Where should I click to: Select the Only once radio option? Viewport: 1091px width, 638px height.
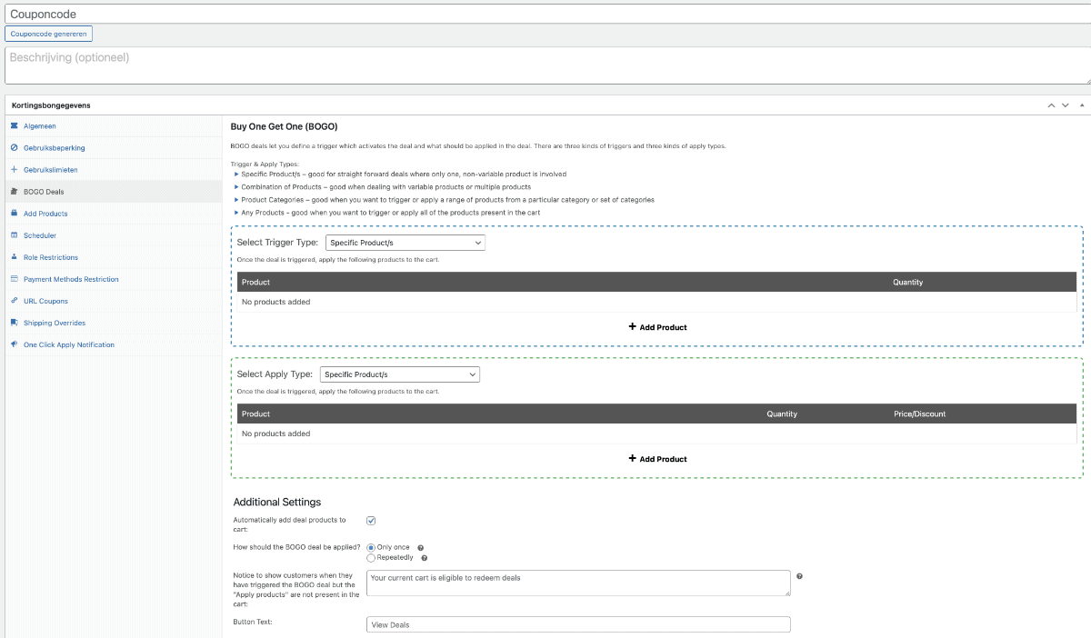point(371,547)
